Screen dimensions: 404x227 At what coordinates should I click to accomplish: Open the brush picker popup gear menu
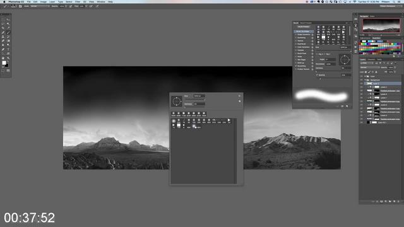239,96
